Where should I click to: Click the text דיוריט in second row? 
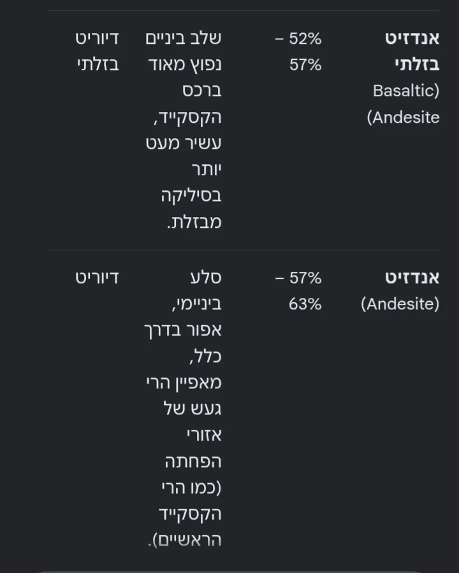pyautogui.click(x=97, y=278)
